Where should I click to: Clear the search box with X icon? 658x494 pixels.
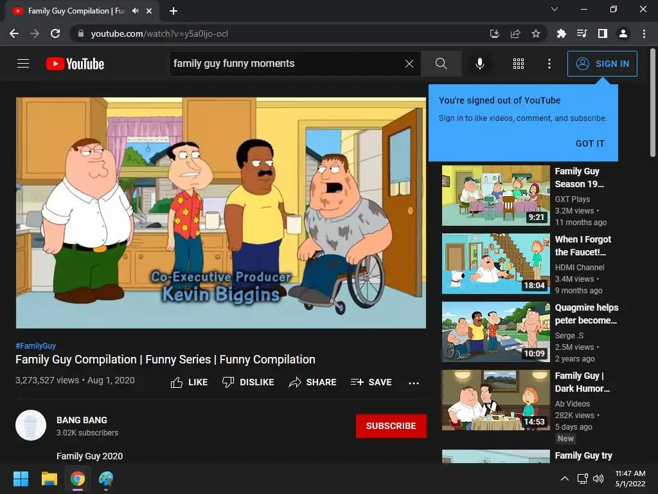pos(409,64)
